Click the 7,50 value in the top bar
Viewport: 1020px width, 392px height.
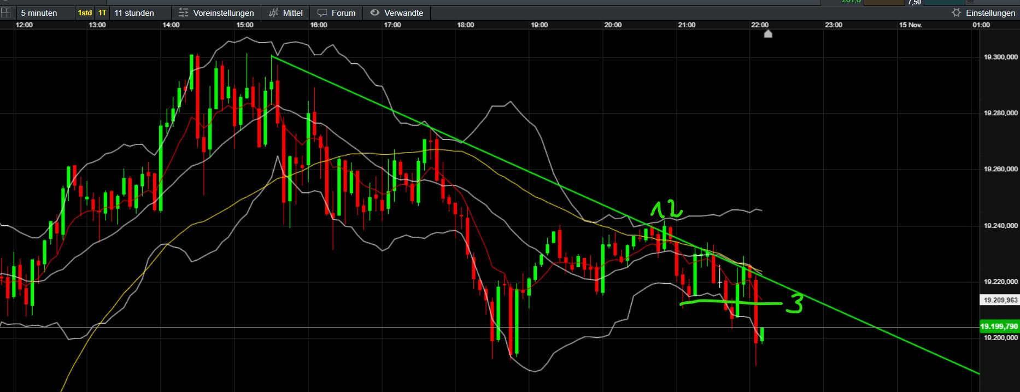tap(915, 3)
